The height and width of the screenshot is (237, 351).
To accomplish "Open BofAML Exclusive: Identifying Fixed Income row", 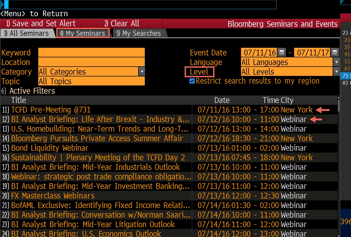I will [x=169, y=205].
